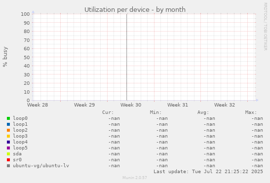This screenshot has height=183, width=270.
Task: Click the Munin 2.0.57 version text
Action: click(x=135, y=178)
